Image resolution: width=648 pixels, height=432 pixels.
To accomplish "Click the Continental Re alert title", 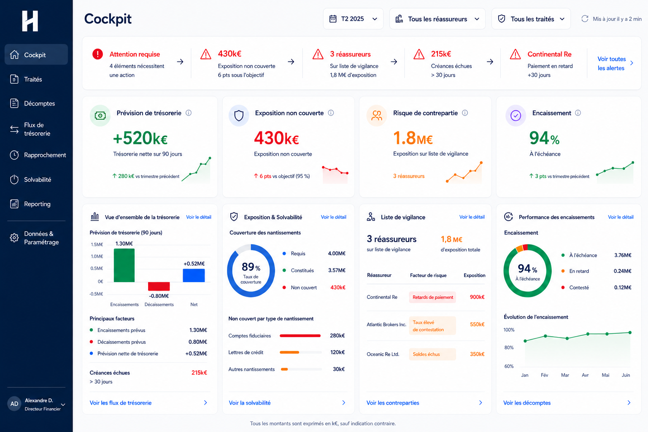I will [x=549, y=54].
